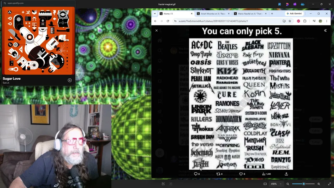Open artist Sun Jr. in Spotify
Screen dimensions: 334x188
pos(6,83)
